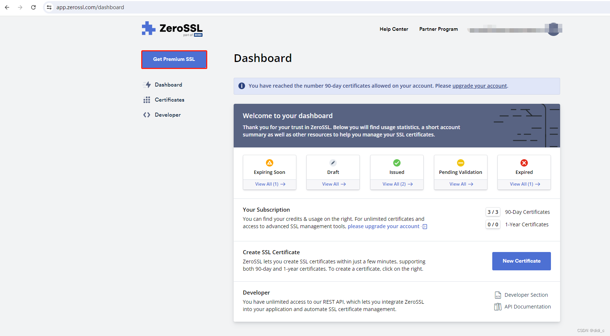The height and width of the screenshot is (336, 610).
Task: Click the Pending Validation card label
Action: [x=461, y=172]
